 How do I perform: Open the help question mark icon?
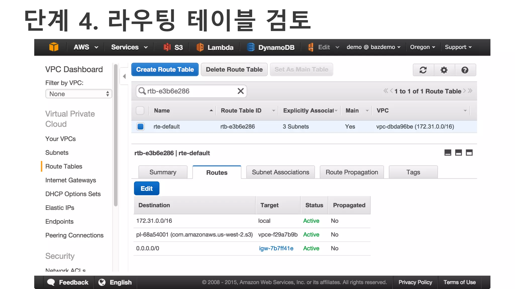point(465,70)
